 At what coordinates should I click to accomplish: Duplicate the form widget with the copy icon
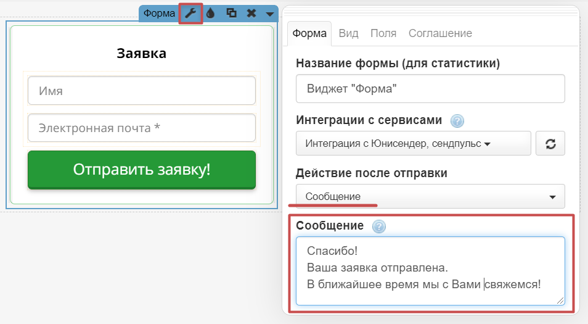[x=231, y=13]
